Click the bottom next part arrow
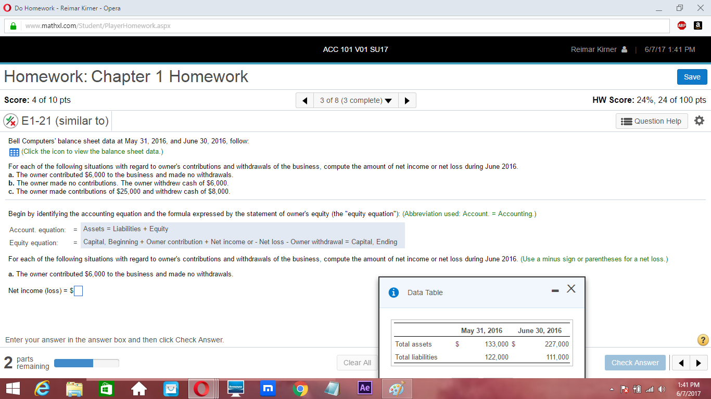711x399 pixels. pyautogui.click(x=699, y=363)
